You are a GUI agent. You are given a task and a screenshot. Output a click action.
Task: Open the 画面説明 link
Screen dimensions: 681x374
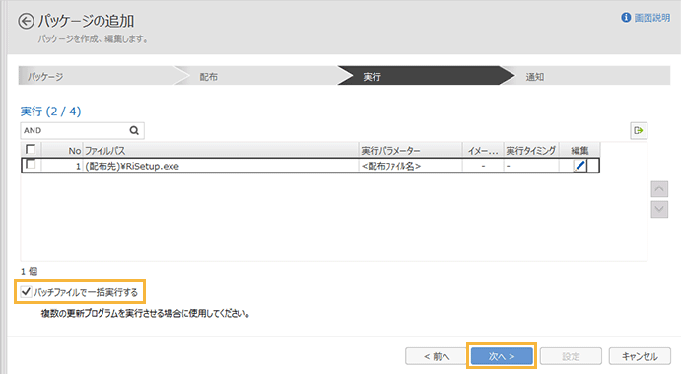click(x=651, y=18)
